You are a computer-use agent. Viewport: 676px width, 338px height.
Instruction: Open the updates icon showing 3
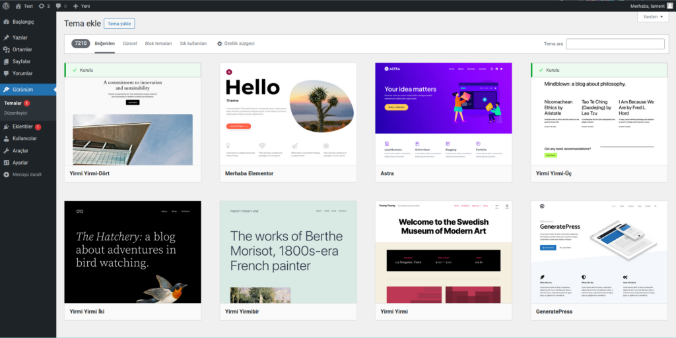coord(42,5)
